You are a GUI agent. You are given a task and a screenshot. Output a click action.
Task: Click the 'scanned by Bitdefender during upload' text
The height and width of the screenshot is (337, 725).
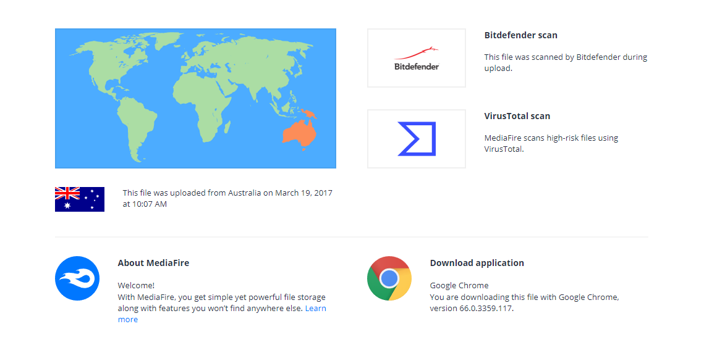pos(566,63)
